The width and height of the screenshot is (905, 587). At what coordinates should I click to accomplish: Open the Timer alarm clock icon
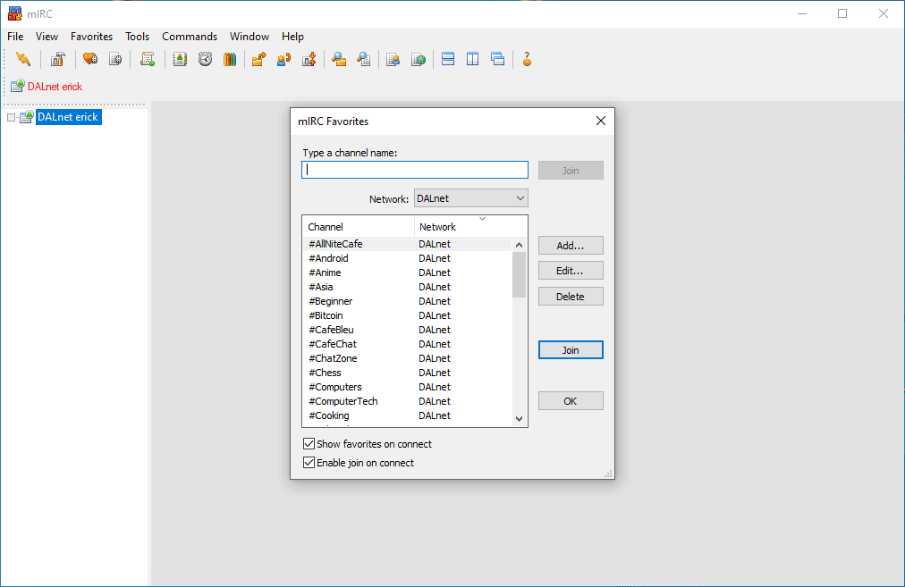coord(206,59)
